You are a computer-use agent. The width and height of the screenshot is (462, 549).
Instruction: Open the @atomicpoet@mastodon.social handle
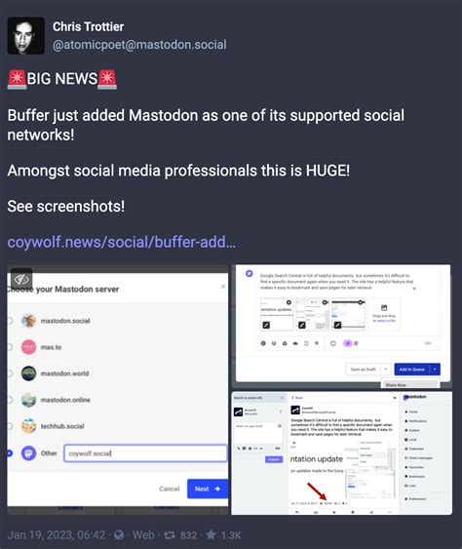click(x=139, y=45)
